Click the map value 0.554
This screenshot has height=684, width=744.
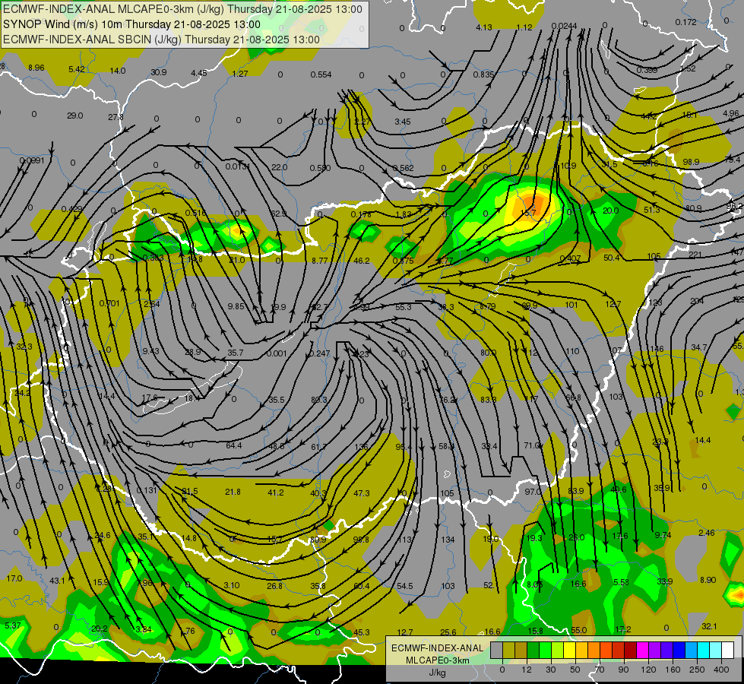[321, 74]
